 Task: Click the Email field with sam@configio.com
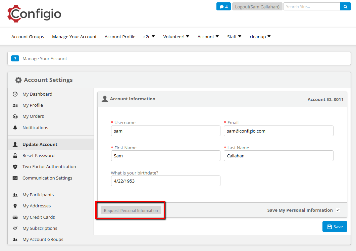tap(278, 131)
